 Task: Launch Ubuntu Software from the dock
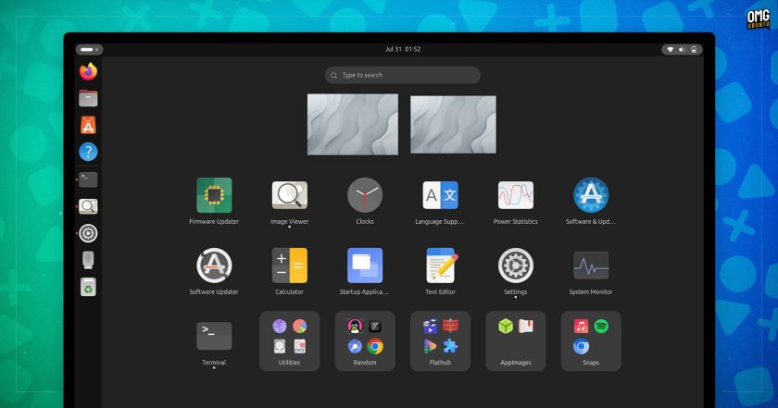tap(88, 125)
